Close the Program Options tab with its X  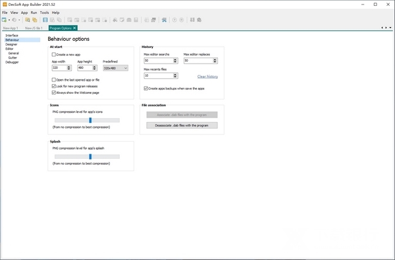pyautogui.click(x=74, y=28)
